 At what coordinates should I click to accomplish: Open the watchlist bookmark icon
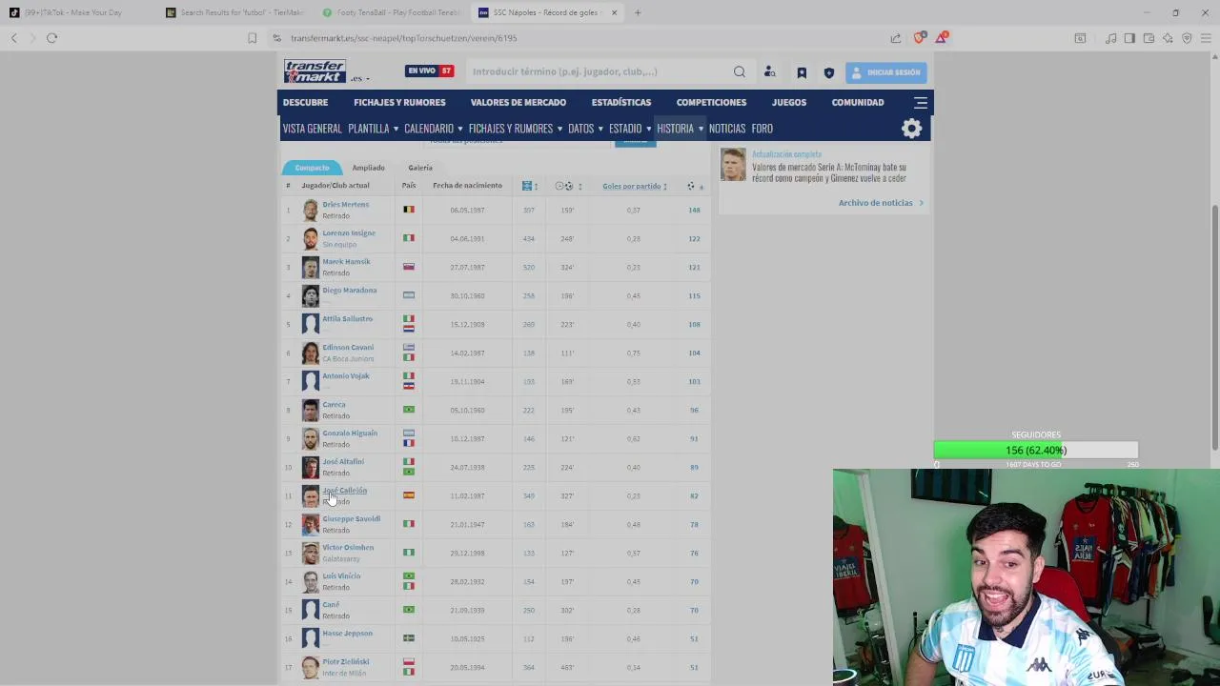click(x=802, y=72)
